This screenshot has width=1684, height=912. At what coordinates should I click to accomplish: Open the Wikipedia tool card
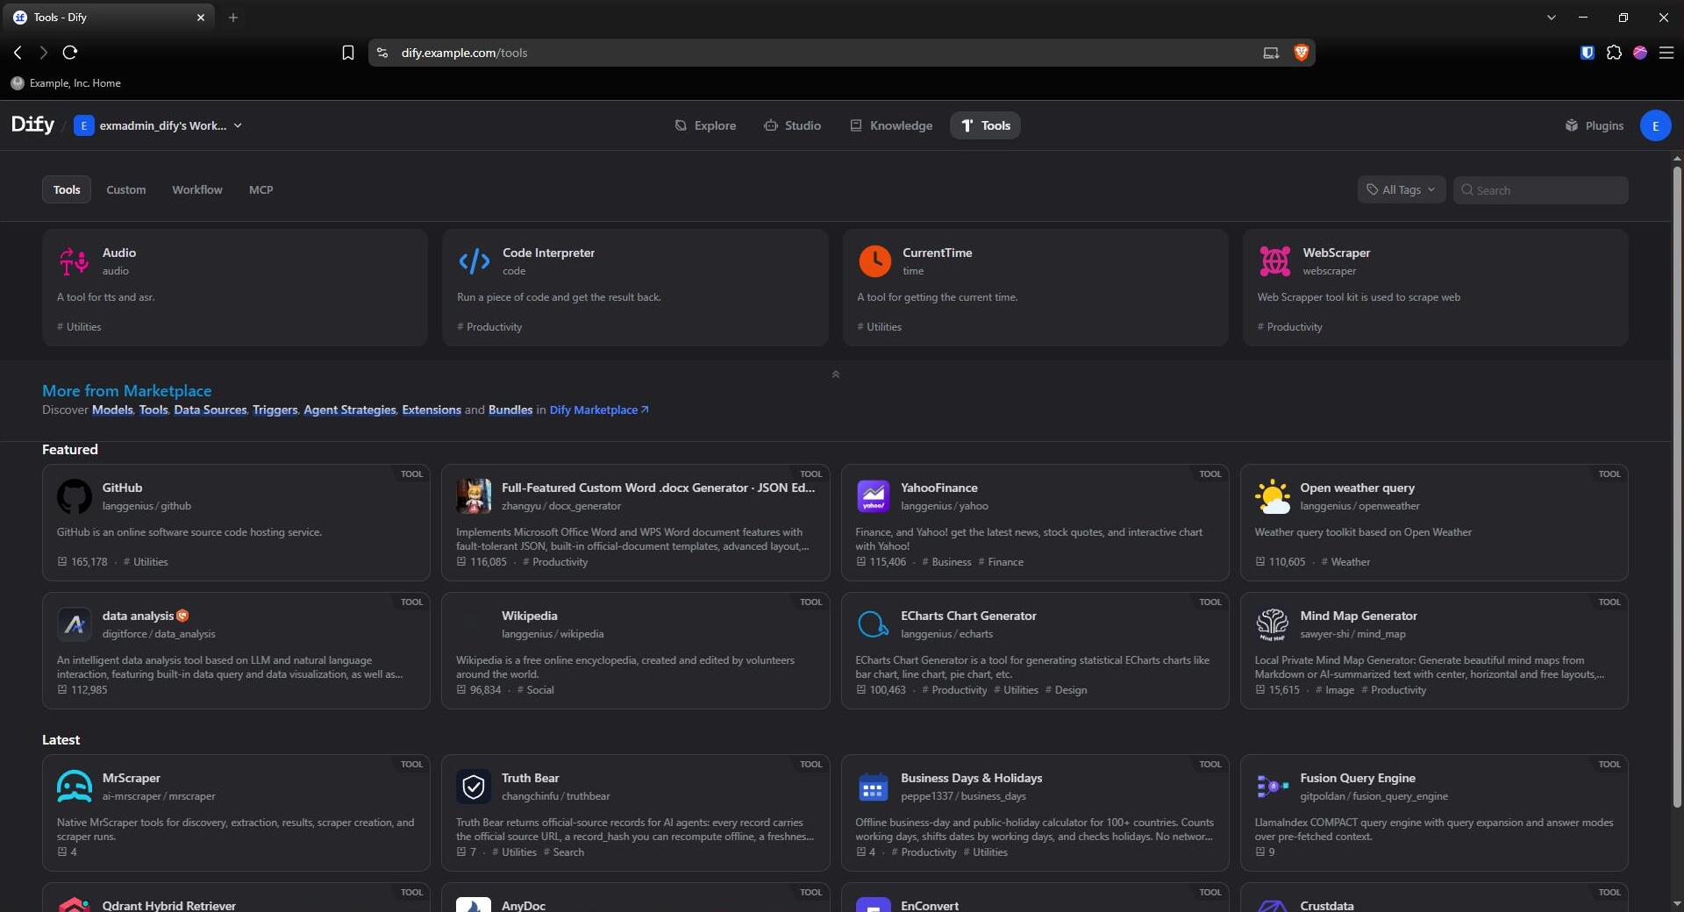point(635,650)
